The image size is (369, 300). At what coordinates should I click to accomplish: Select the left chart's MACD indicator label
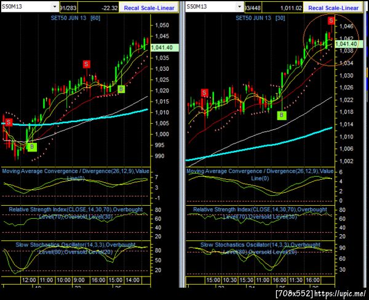pos(76,174)
